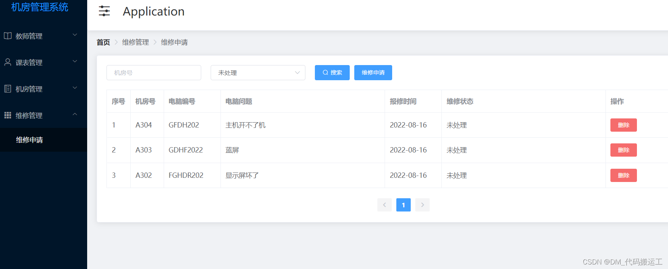The width and height of the screenshot is (668, 269).
Task: Click the grid icon beside 维修管理
Action: tap(8, 115)
